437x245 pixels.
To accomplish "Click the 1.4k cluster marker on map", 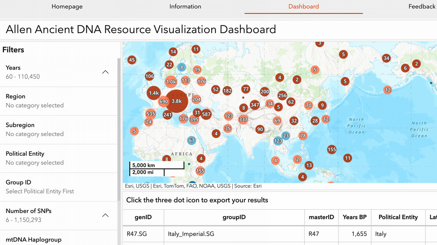I will pyautogui.click(x=154, y=93).
